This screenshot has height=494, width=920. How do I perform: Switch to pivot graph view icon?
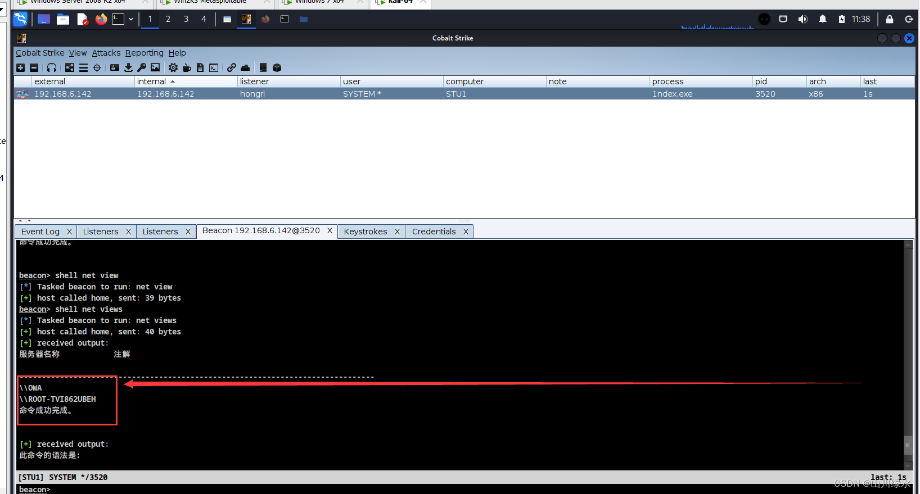(70, 67)
